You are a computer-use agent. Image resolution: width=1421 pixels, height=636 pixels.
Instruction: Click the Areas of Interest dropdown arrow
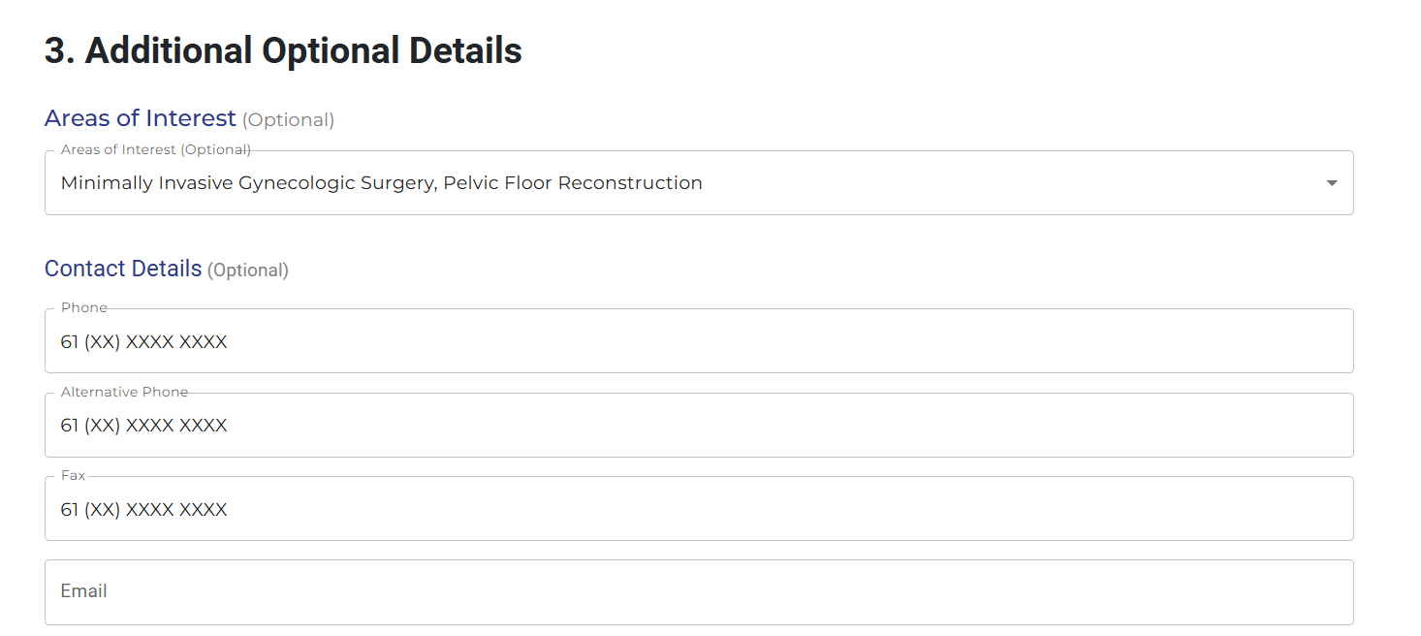pyautogui.click(x=1332, y=183)
